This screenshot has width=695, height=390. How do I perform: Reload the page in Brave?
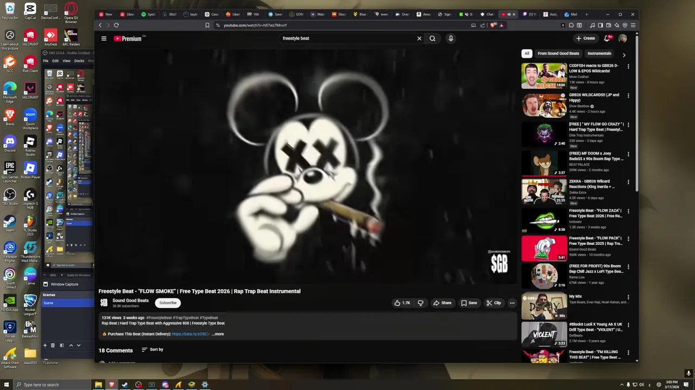point(116,25)
